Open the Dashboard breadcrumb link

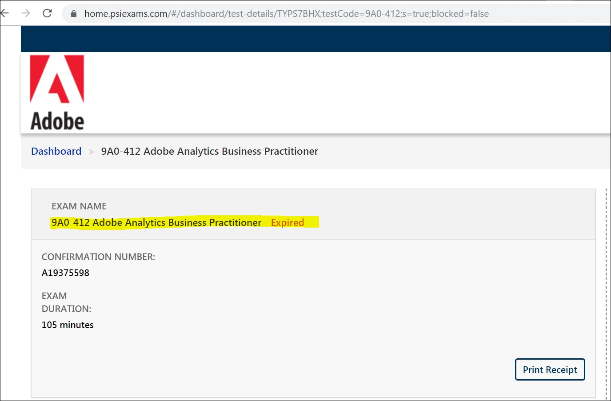point(56,151)
